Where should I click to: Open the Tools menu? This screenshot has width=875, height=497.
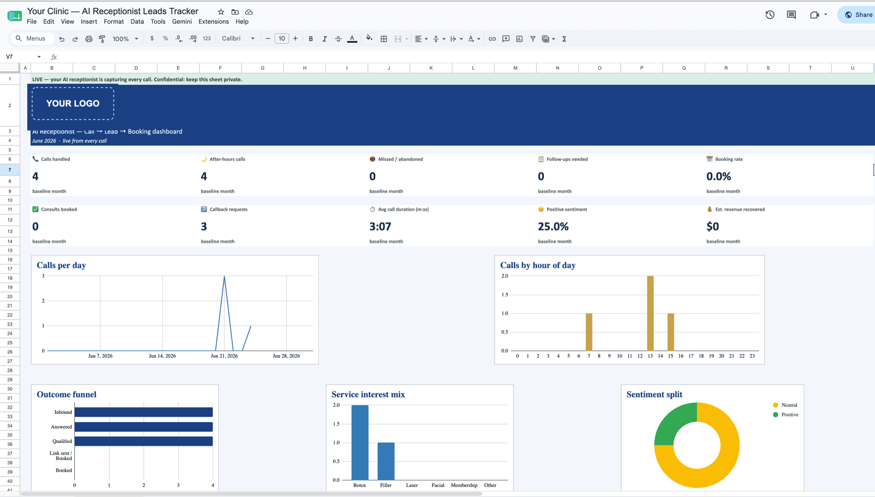click(x=158, y=21)
